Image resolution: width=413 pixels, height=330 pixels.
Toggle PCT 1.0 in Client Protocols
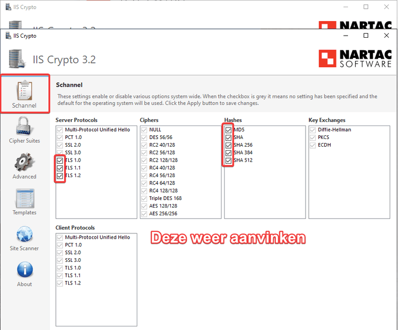pos(60,245)
